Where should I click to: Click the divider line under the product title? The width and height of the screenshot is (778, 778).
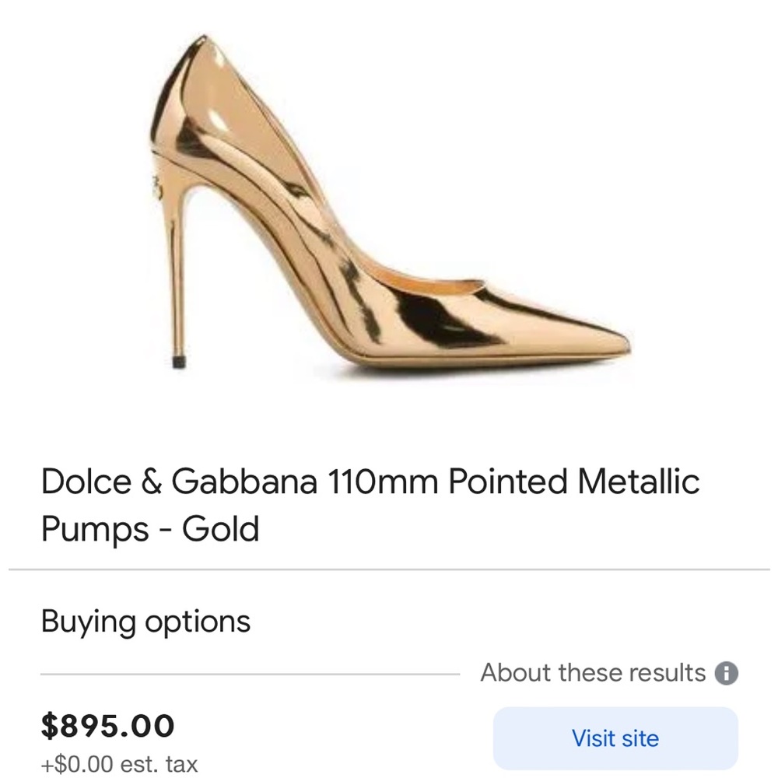pos(389,571)
